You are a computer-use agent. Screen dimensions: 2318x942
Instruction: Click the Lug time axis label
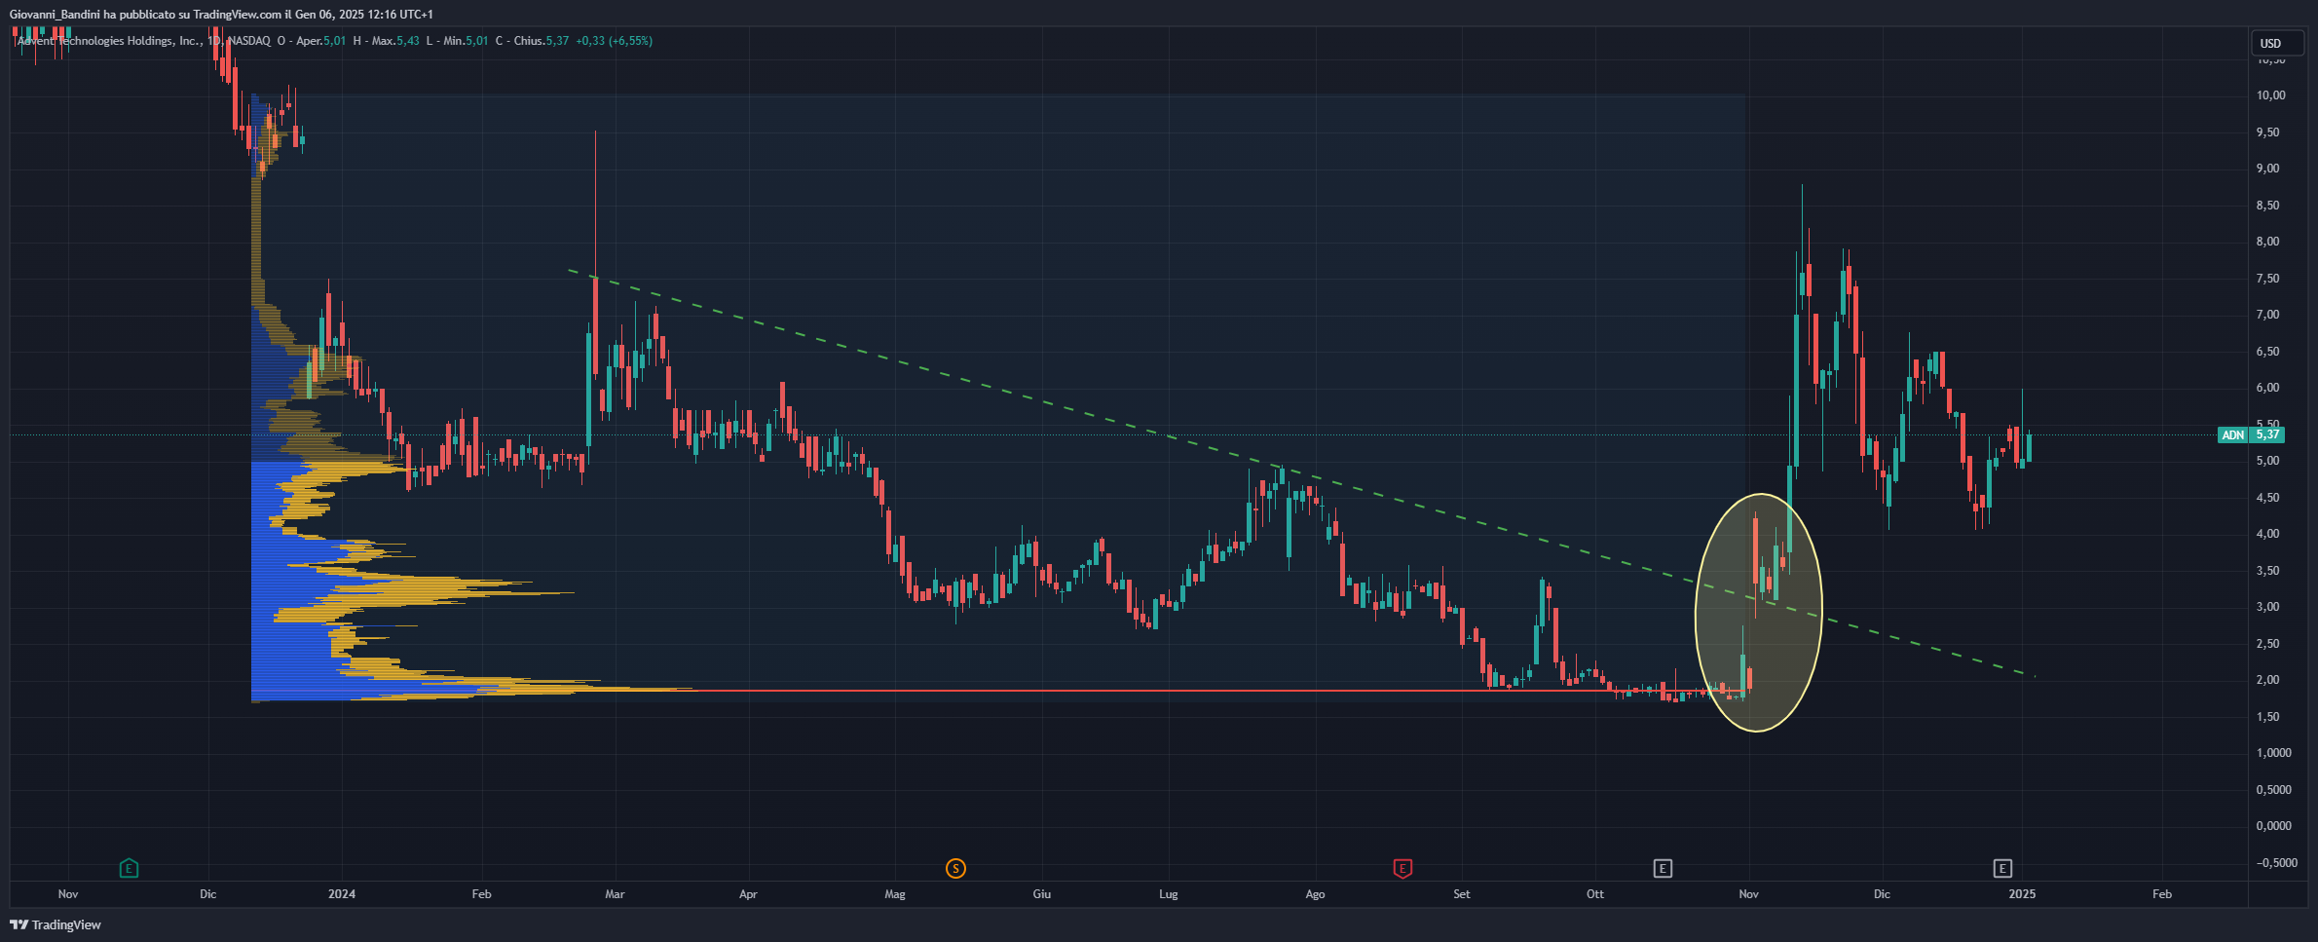(1169, 894)
